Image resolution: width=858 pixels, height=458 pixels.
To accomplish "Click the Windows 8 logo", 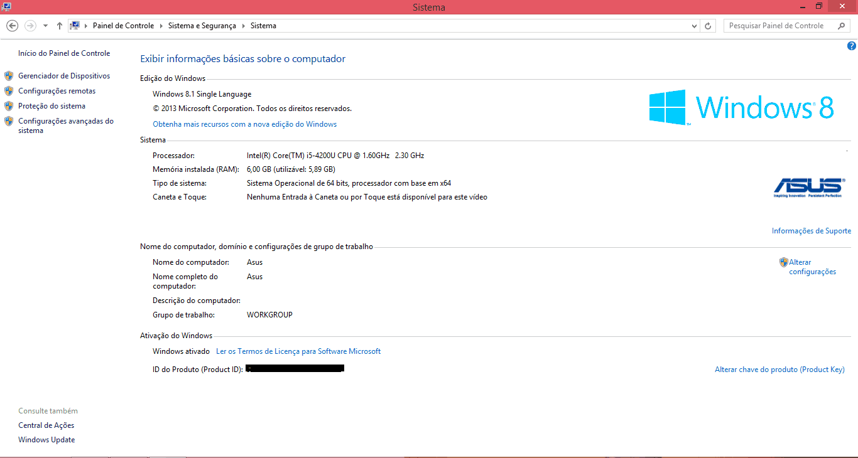I will (x=741, y=107).
